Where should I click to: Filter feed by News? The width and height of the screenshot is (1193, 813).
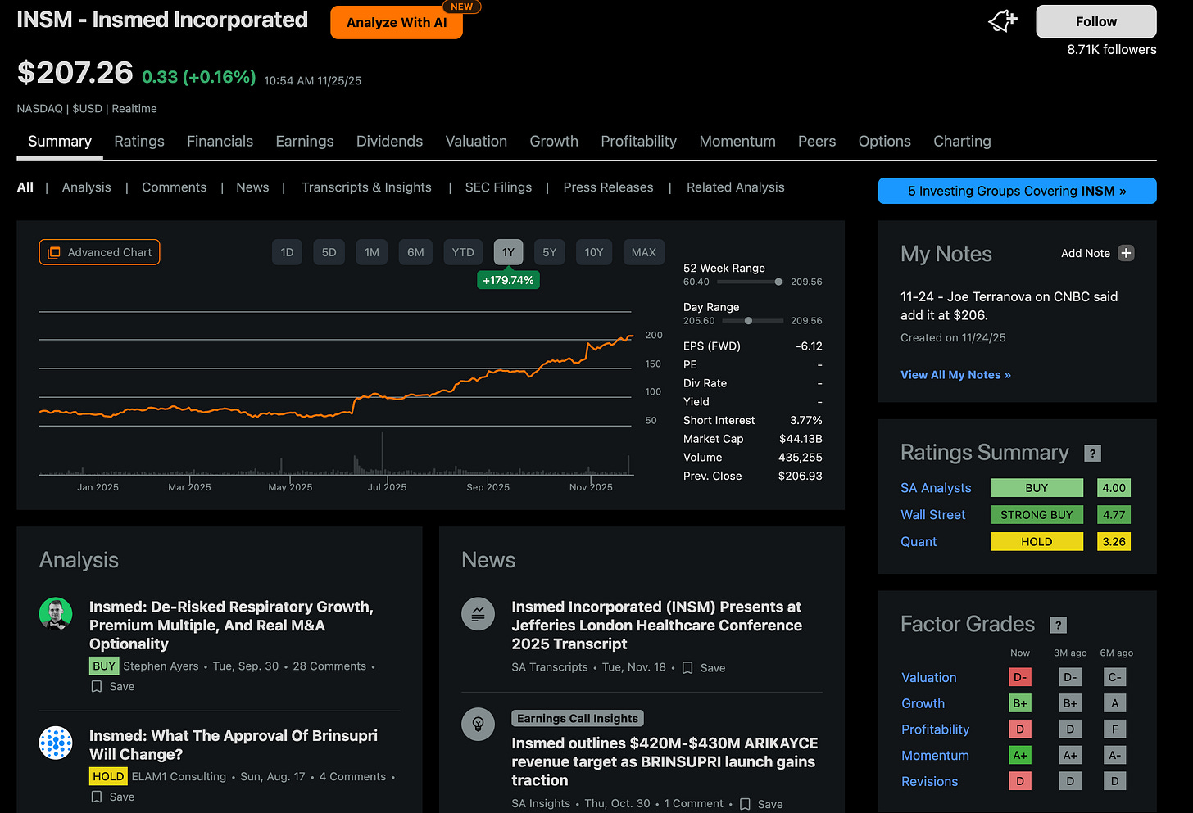point(252,187)
